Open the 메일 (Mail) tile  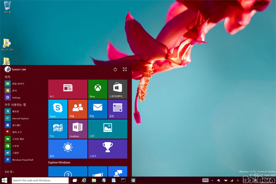[x=98, y=109]
